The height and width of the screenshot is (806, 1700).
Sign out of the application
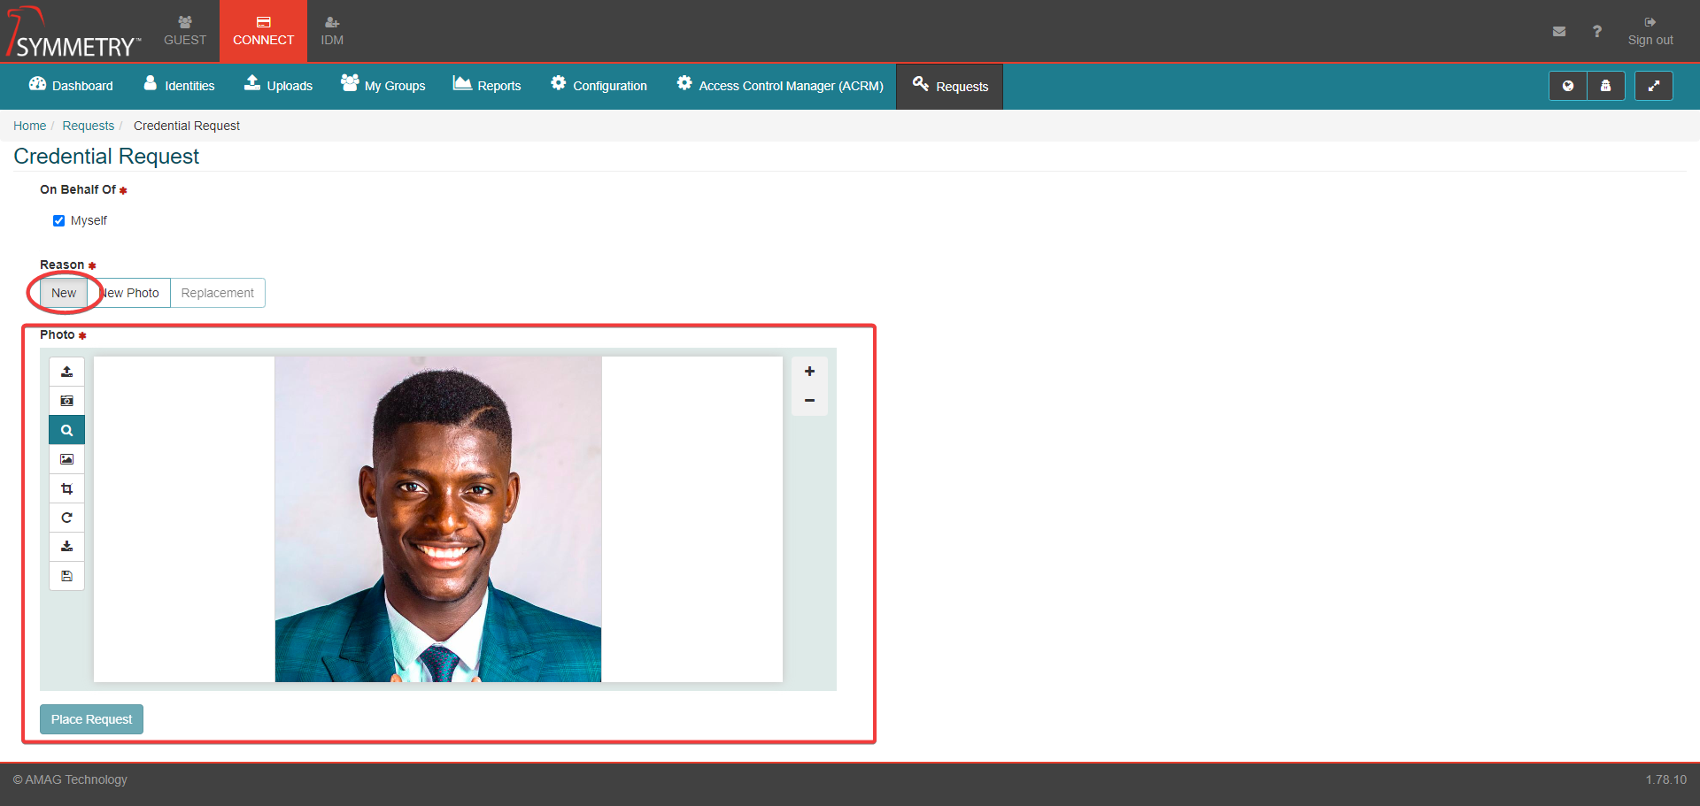coord(1650,31)
